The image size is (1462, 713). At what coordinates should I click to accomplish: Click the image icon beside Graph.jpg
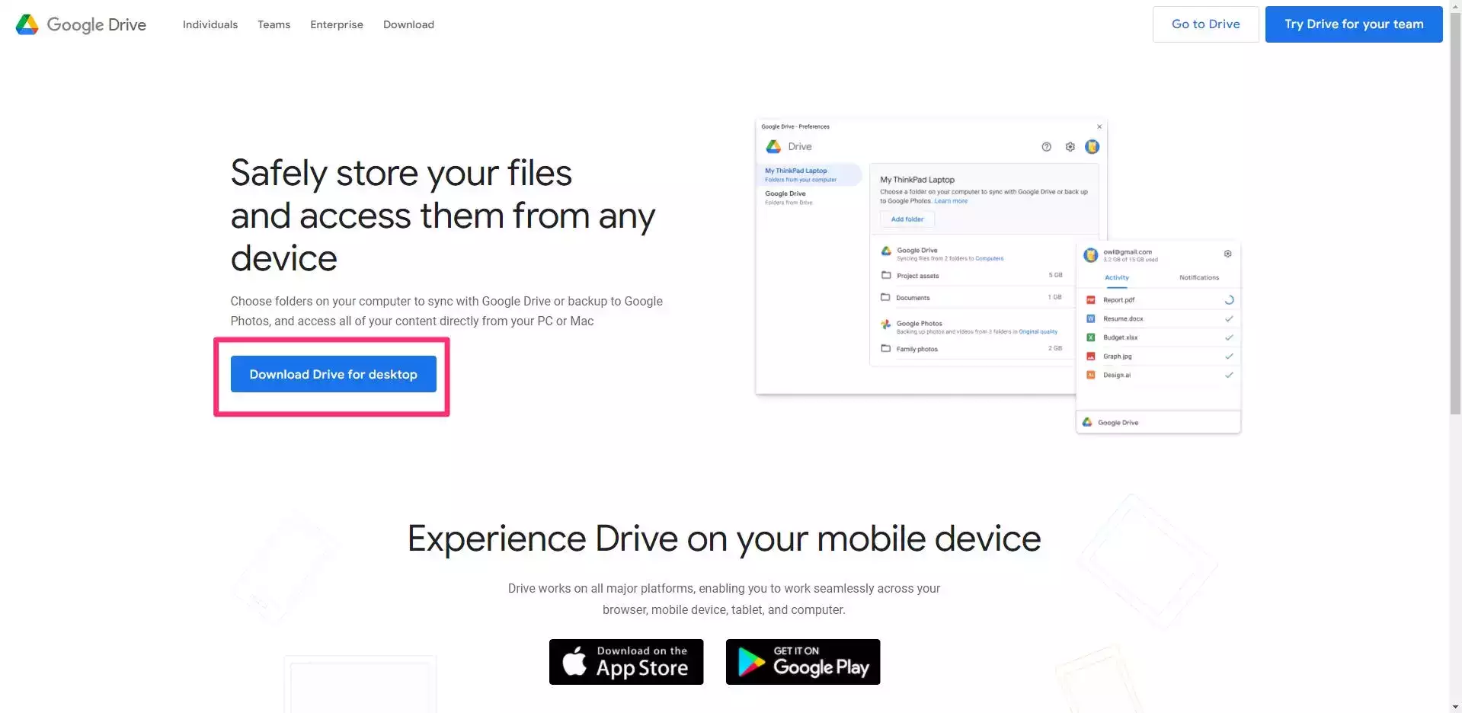pyautogui.click(x=1090, y=356)
